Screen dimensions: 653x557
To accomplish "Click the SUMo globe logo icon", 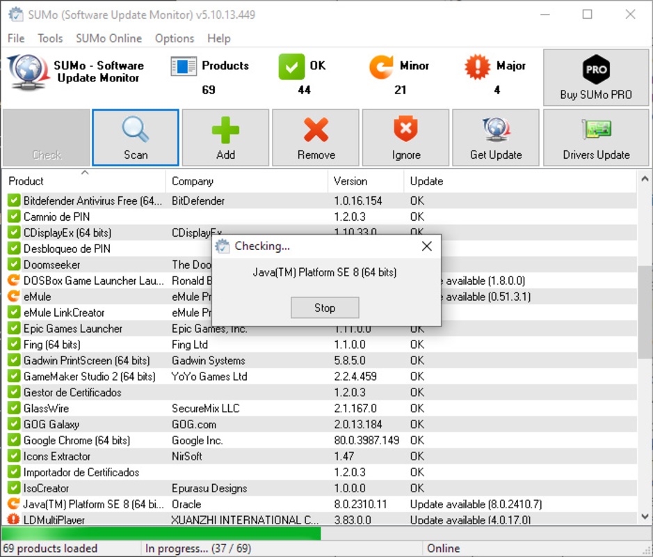I will pyautogui.click(x=28, y=72).
